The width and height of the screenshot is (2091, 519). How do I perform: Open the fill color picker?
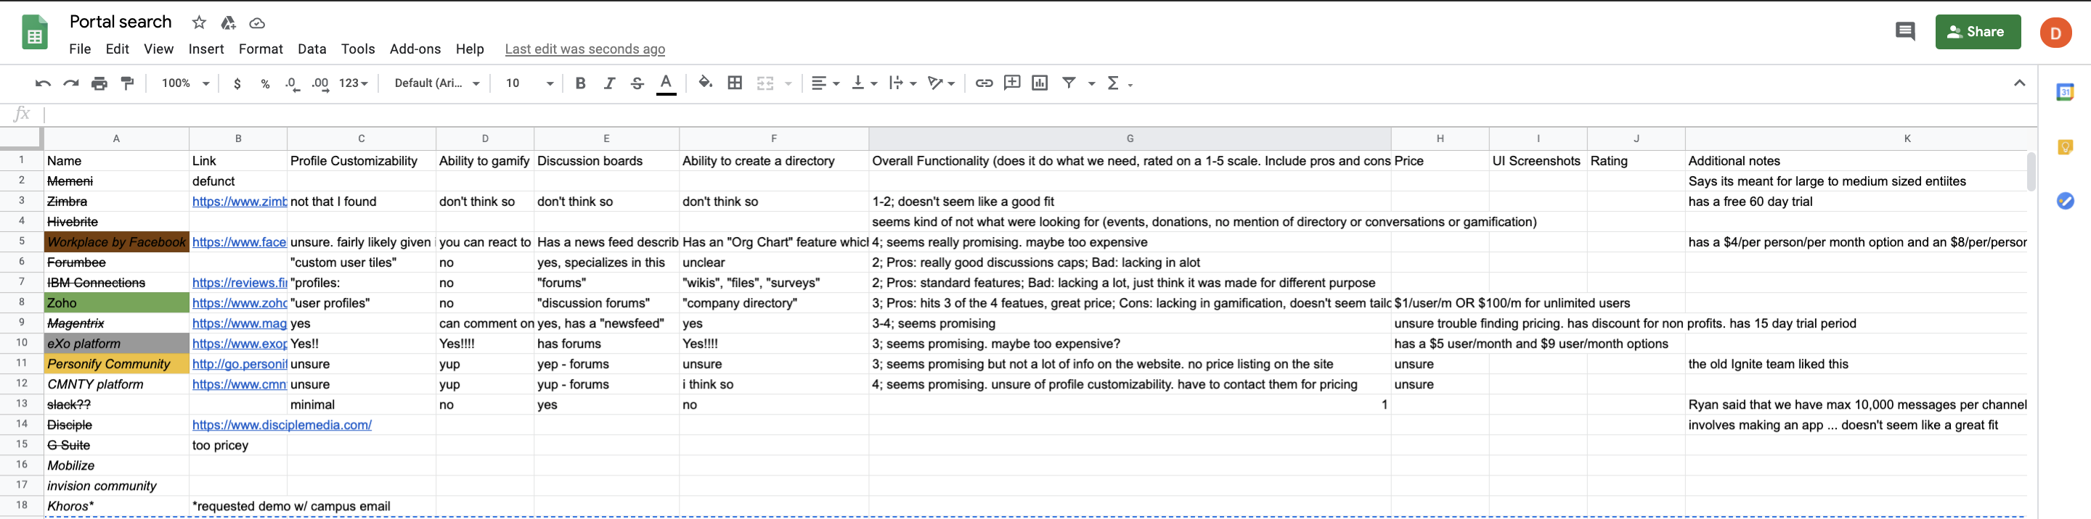tap(706, 83)
